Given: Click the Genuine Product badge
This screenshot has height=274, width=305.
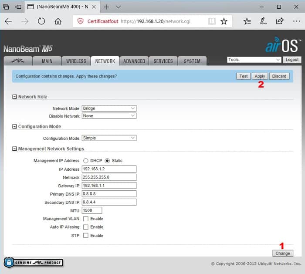Looking at the screenshot, I should tap(33, 263).
